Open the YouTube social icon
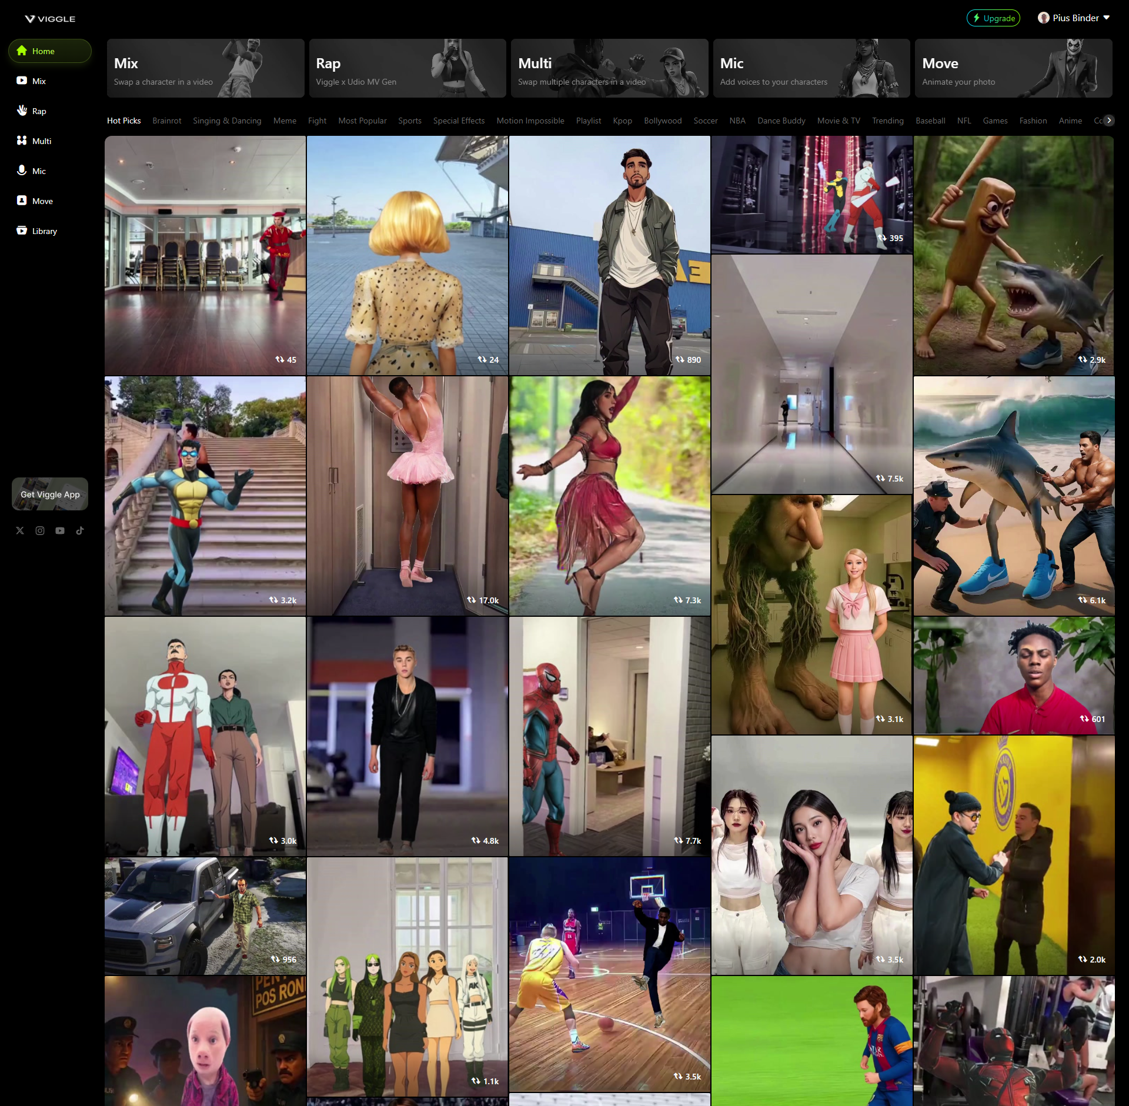The height and width of the screenshot is (1106, 1129). pyautogui.click(x=60, y=530)
